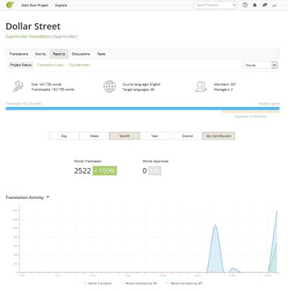Image resolution: width=288 pixels, height=293 pixels.
Task: Open the help question-mark icon
Action: [245, 5]
